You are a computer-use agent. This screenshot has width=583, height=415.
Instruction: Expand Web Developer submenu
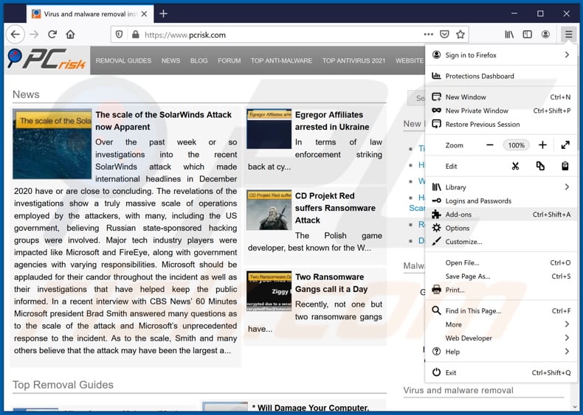coord(501,338)
